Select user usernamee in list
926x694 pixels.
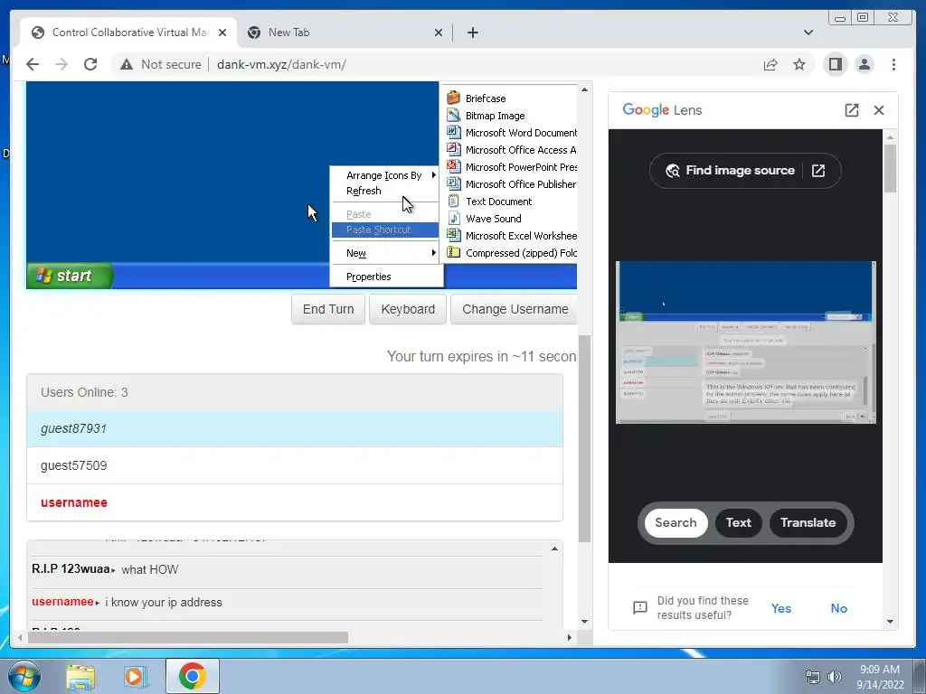pyautogui.click(x=295, y=502)
